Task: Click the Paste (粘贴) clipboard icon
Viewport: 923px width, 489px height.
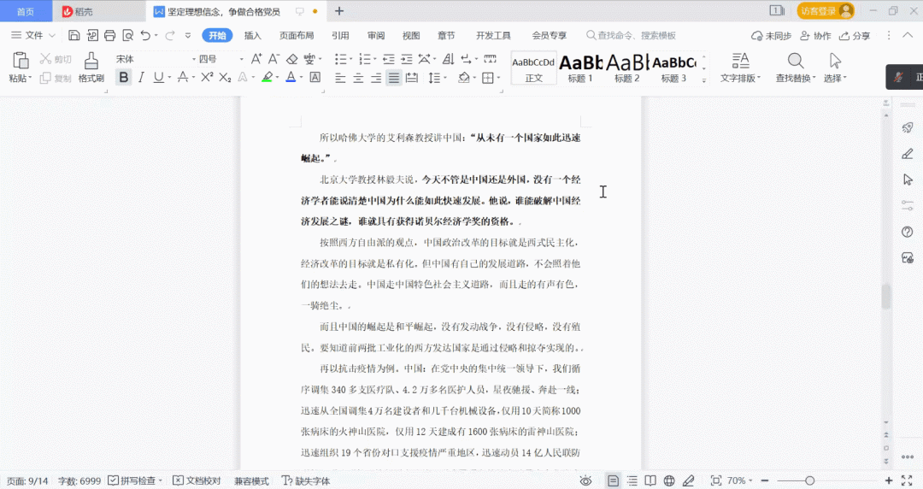Action: [20, 61]
